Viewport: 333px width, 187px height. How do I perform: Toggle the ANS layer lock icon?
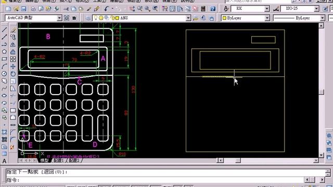click(x=112, y=18)
